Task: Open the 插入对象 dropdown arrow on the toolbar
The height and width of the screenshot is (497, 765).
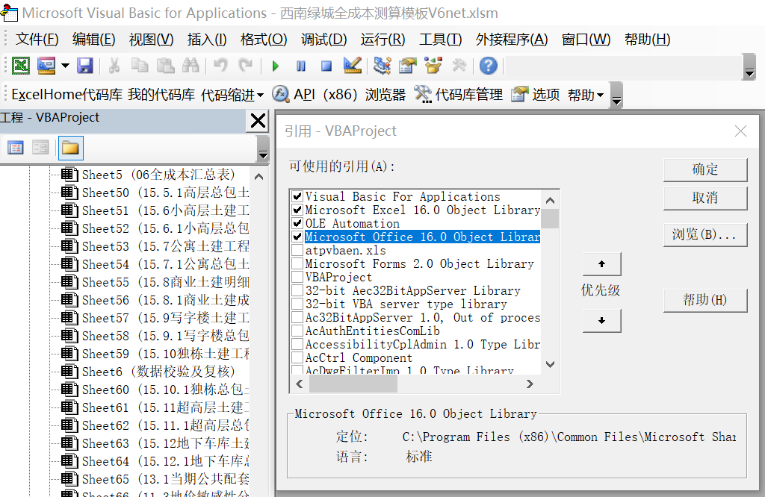Action: click(x=66, y=66)
